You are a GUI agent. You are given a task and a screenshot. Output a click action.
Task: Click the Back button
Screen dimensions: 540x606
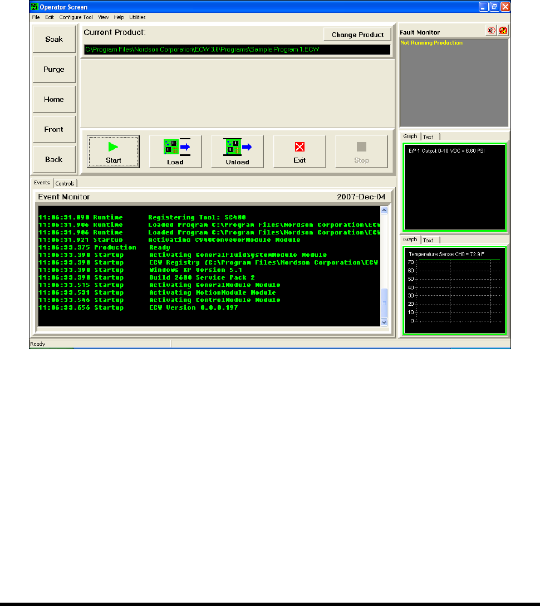(x=54, y=160)
